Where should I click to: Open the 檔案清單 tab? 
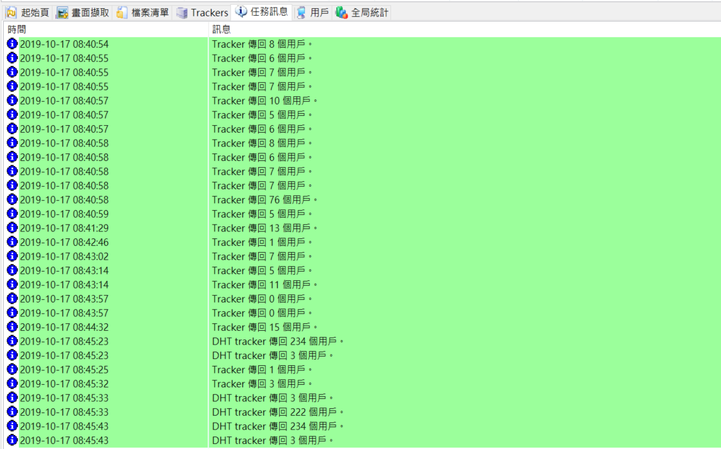pyautogui.click(x=143, y=13)
